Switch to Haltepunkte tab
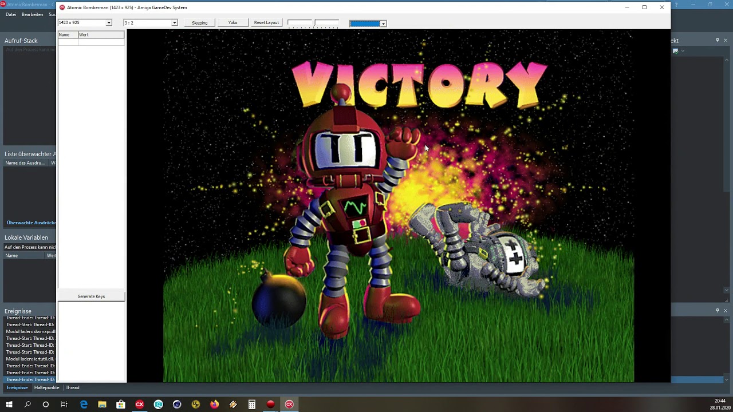Viewport: 733px width, 412px height. (47, 387)
